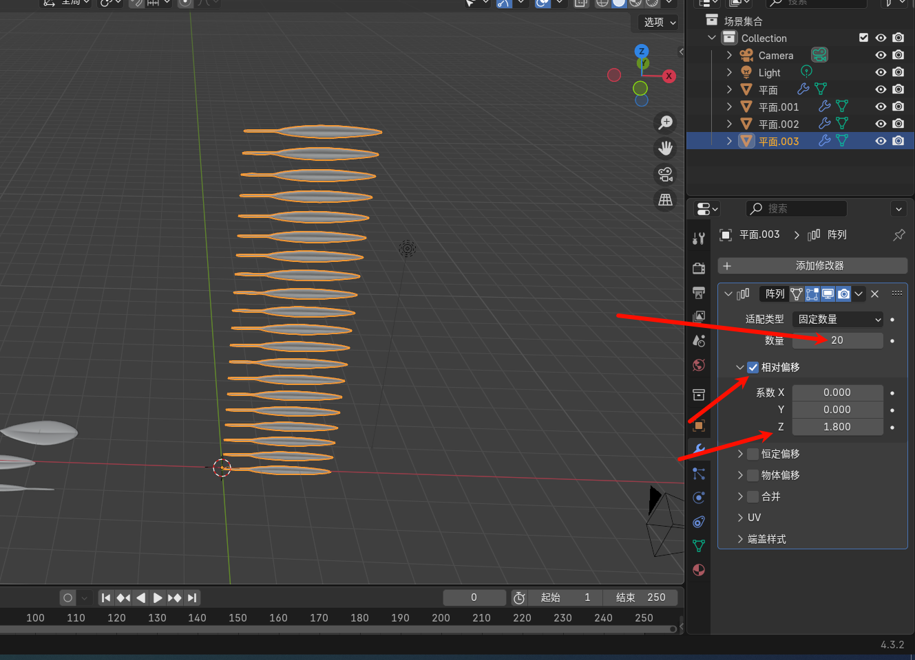Screen dimensions: 915x660
Task: Open the 适配类型 固定数量 dropdown
Action: point(838,319)
